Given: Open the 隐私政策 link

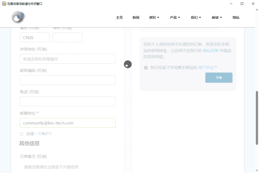Looking at the screenshot, I should [x=211, y=51].
